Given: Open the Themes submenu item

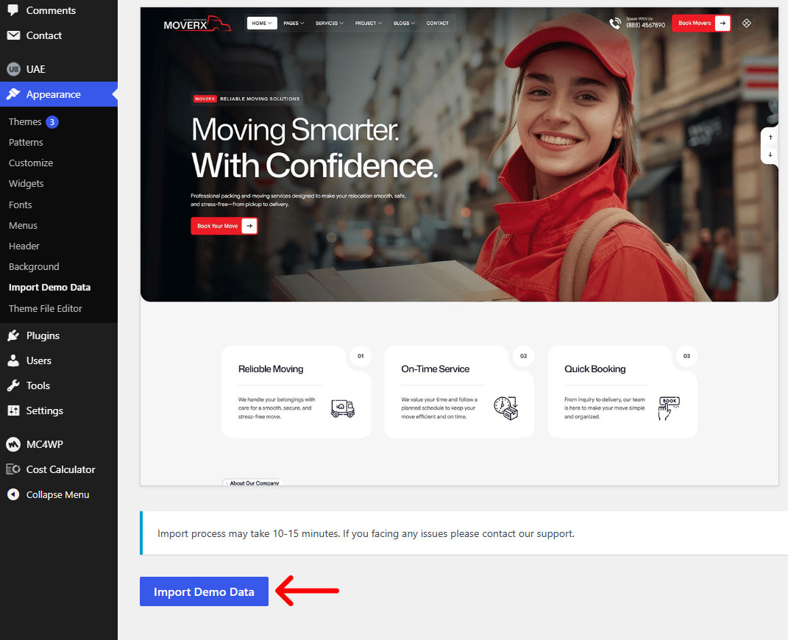Looking at the screenshot, I should 24,121.
